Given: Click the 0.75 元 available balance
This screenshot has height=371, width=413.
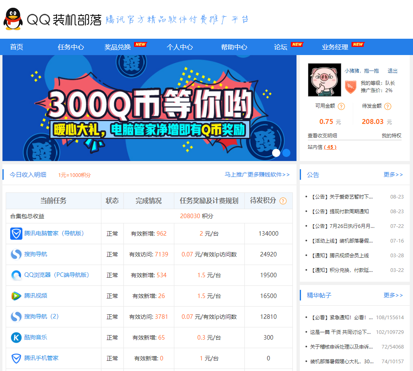Looking at the screenshot, I should pyautogui.click(x=330, y=121).
